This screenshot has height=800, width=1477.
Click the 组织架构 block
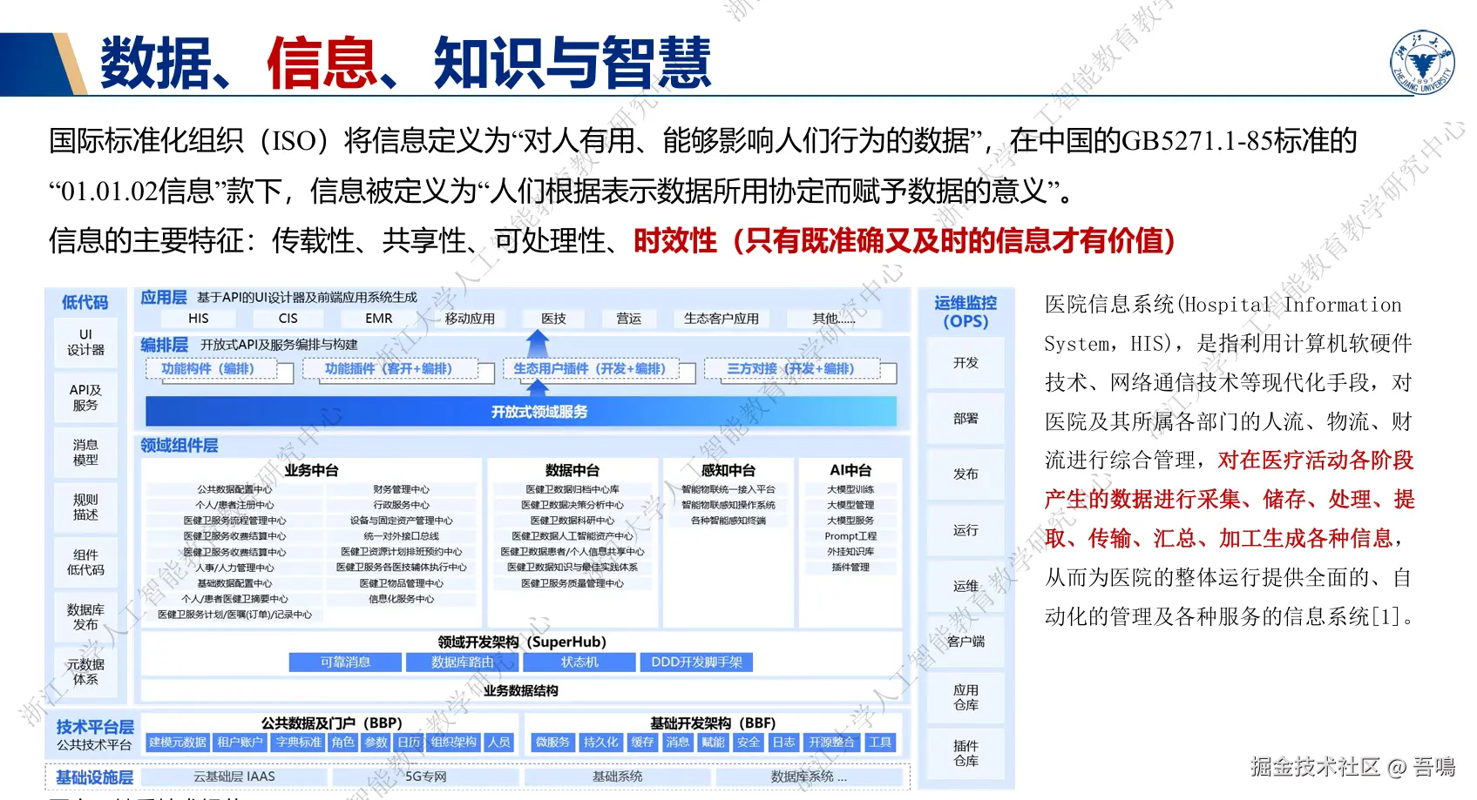453,742
